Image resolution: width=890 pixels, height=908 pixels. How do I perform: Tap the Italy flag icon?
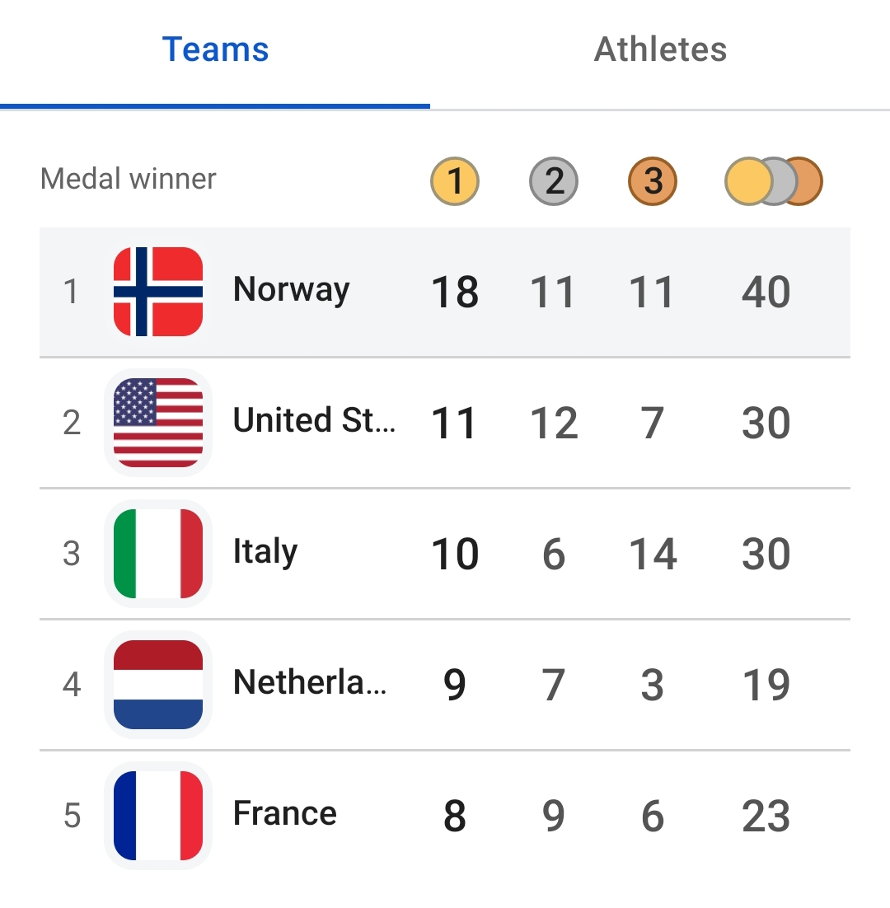(x=158, y=553)
